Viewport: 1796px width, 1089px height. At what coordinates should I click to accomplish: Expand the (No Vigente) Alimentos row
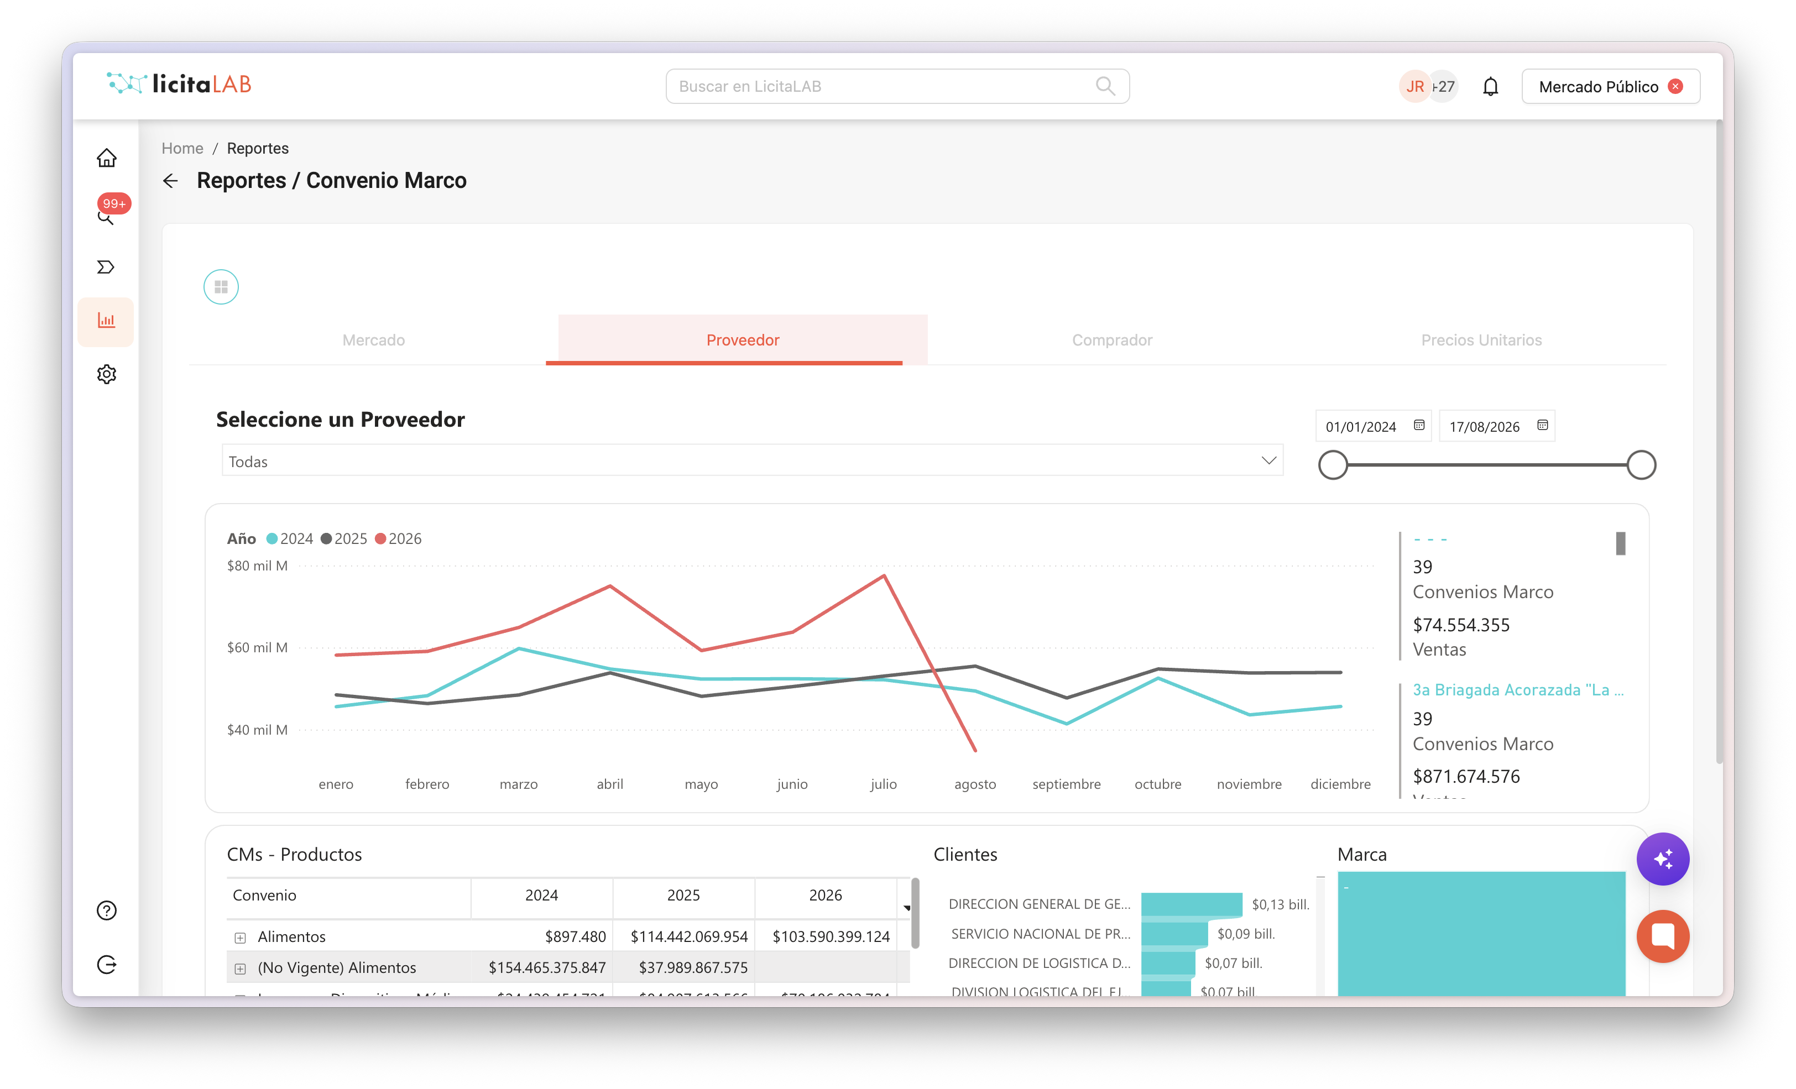241,968
